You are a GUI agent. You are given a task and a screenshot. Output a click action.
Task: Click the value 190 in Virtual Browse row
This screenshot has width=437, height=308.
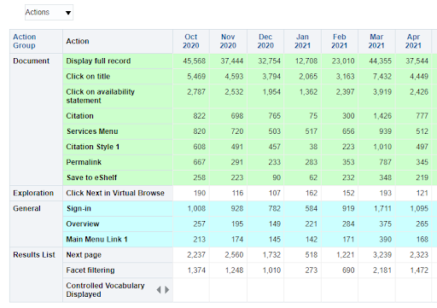click(x=200, y=193)
